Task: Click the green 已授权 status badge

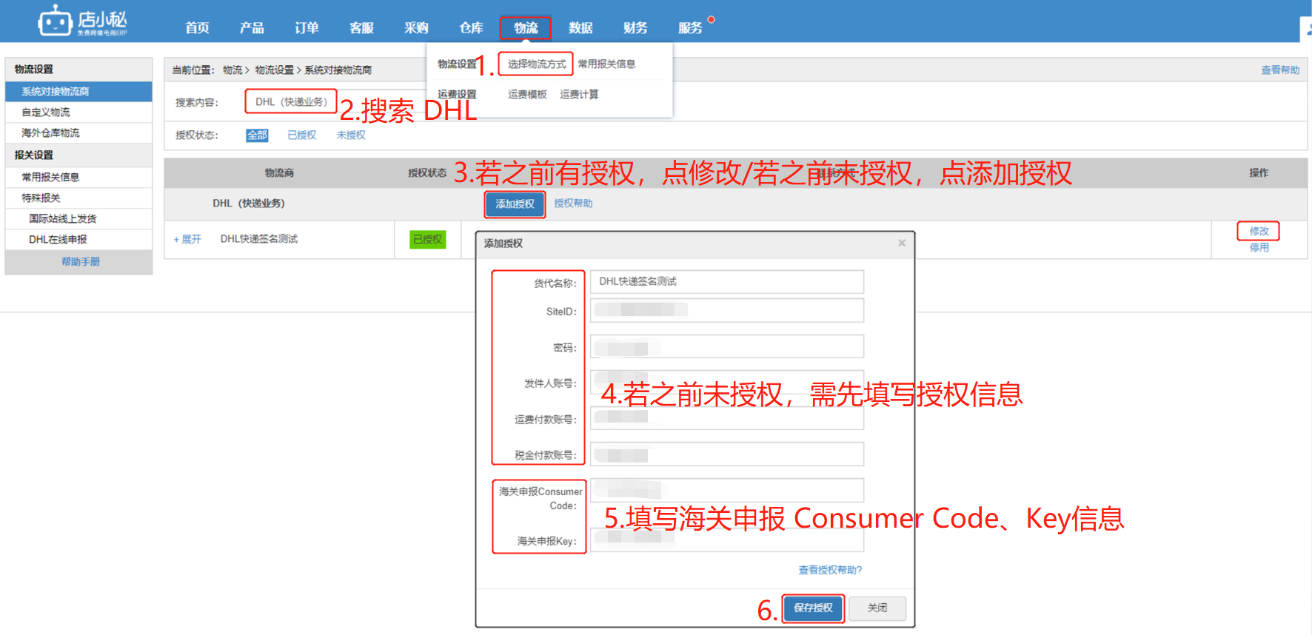Action: [x=427, y=239]
